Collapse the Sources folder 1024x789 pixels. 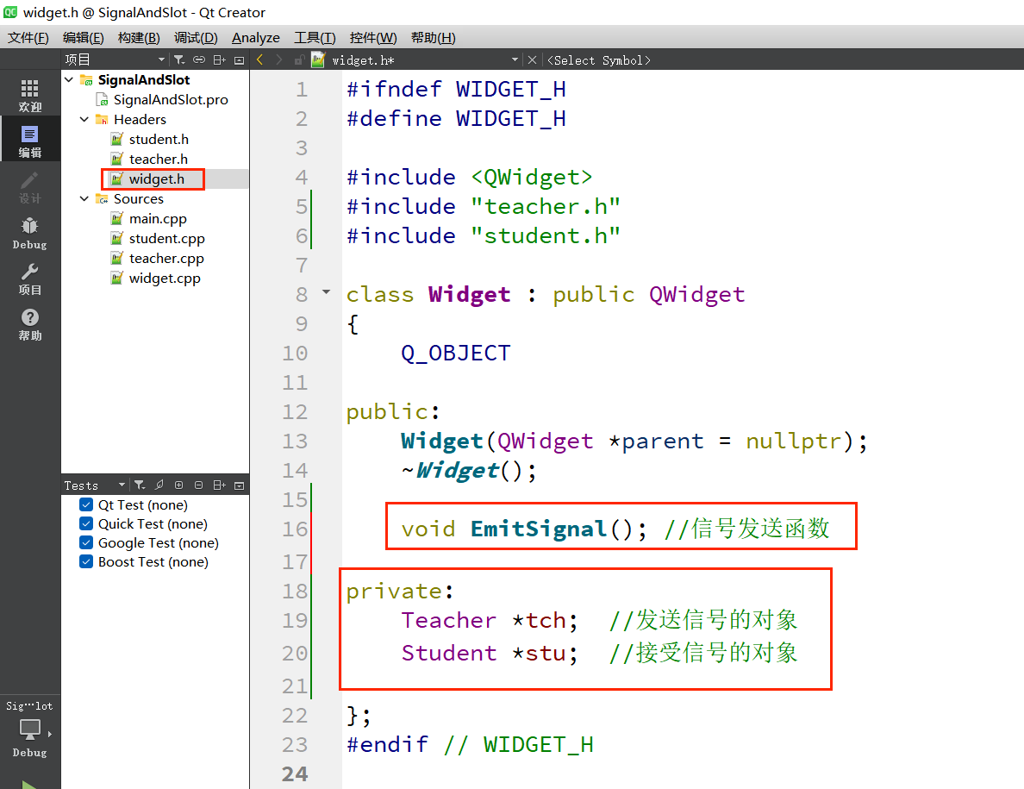click(84, 198)
